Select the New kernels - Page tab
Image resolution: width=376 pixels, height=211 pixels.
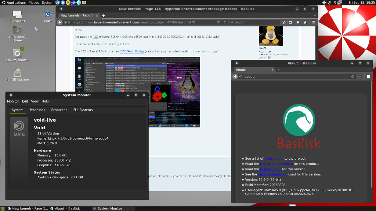(x=77, y=15)
